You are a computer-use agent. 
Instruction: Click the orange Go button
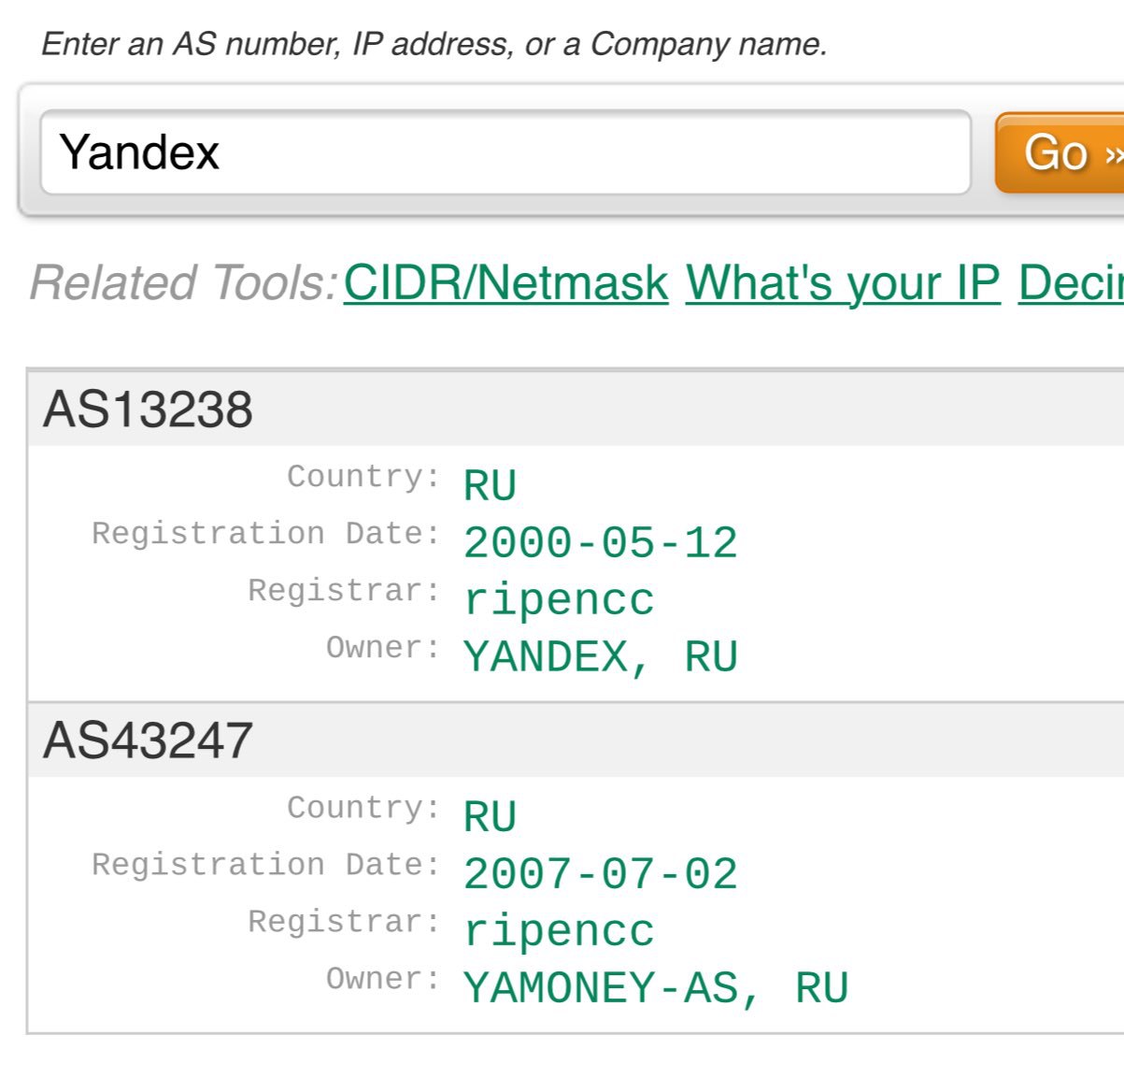[x=1060, y=152]
